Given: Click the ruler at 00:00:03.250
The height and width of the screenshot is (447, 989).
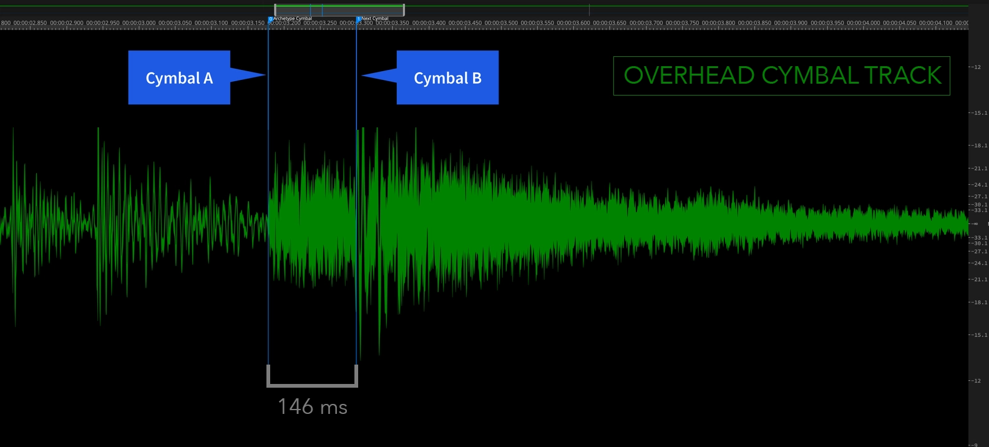Looking at the screenshot, I should tap(320, 23).
